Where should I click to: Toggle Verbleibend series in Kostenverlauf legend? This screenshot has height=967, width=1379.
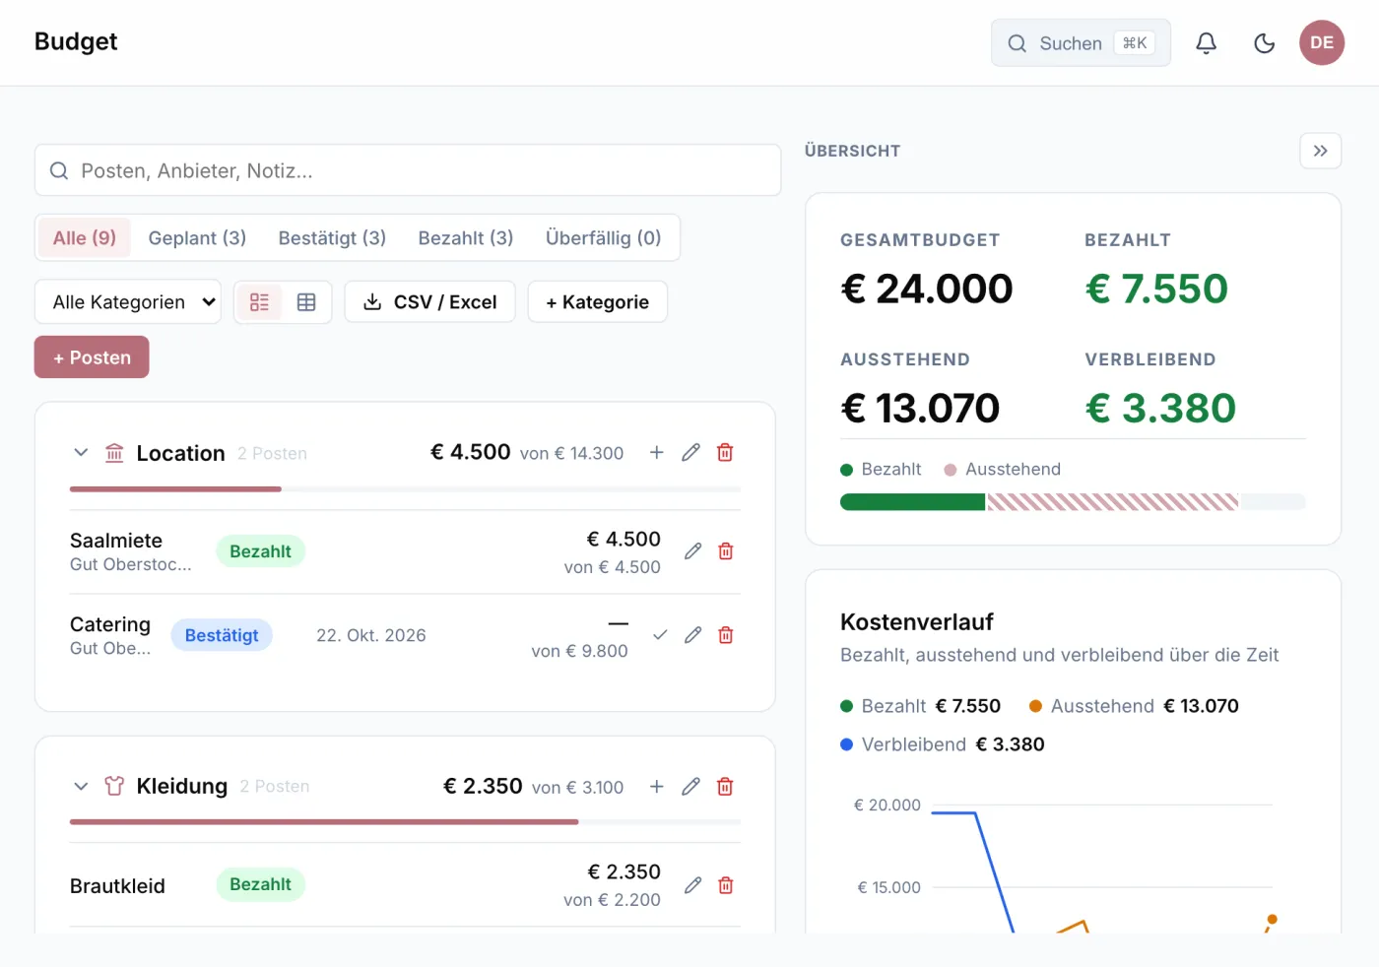(942, 744)
